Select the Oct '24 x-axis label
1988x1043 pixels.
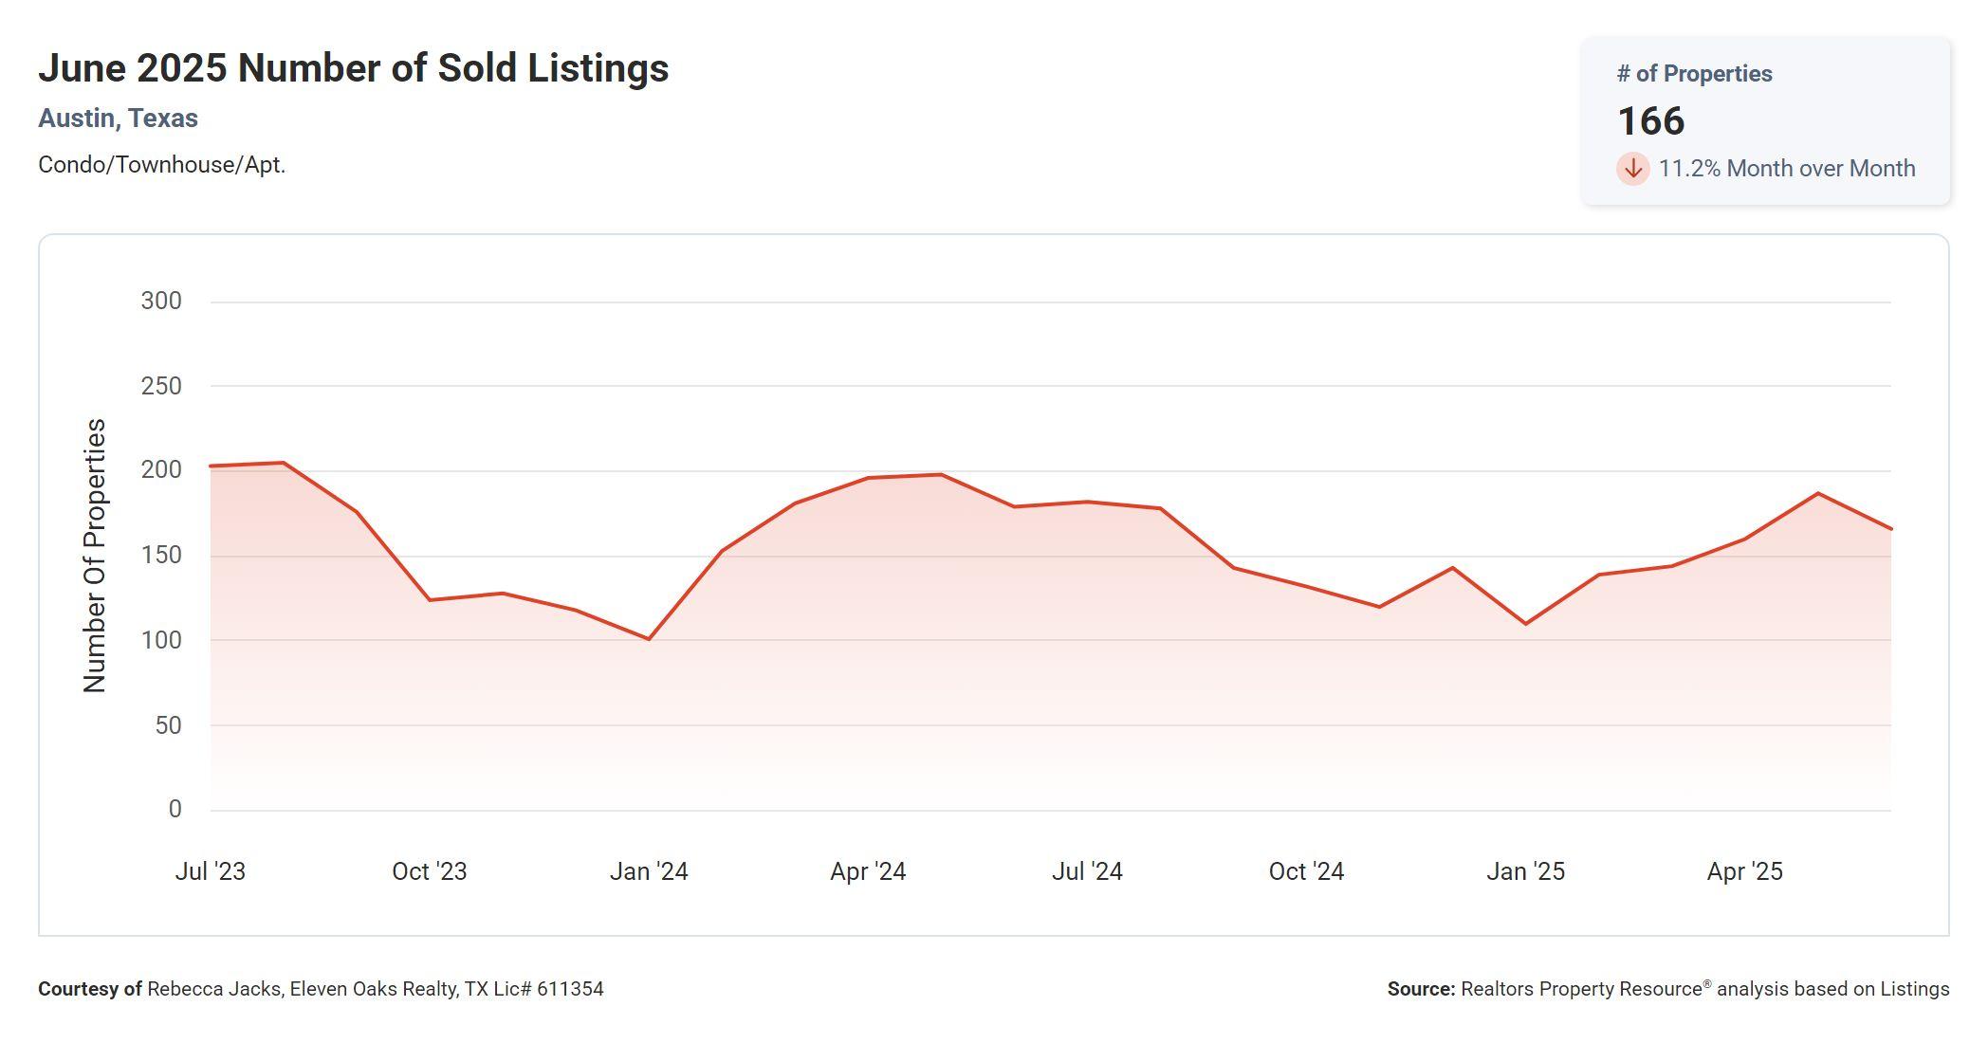1306,871
